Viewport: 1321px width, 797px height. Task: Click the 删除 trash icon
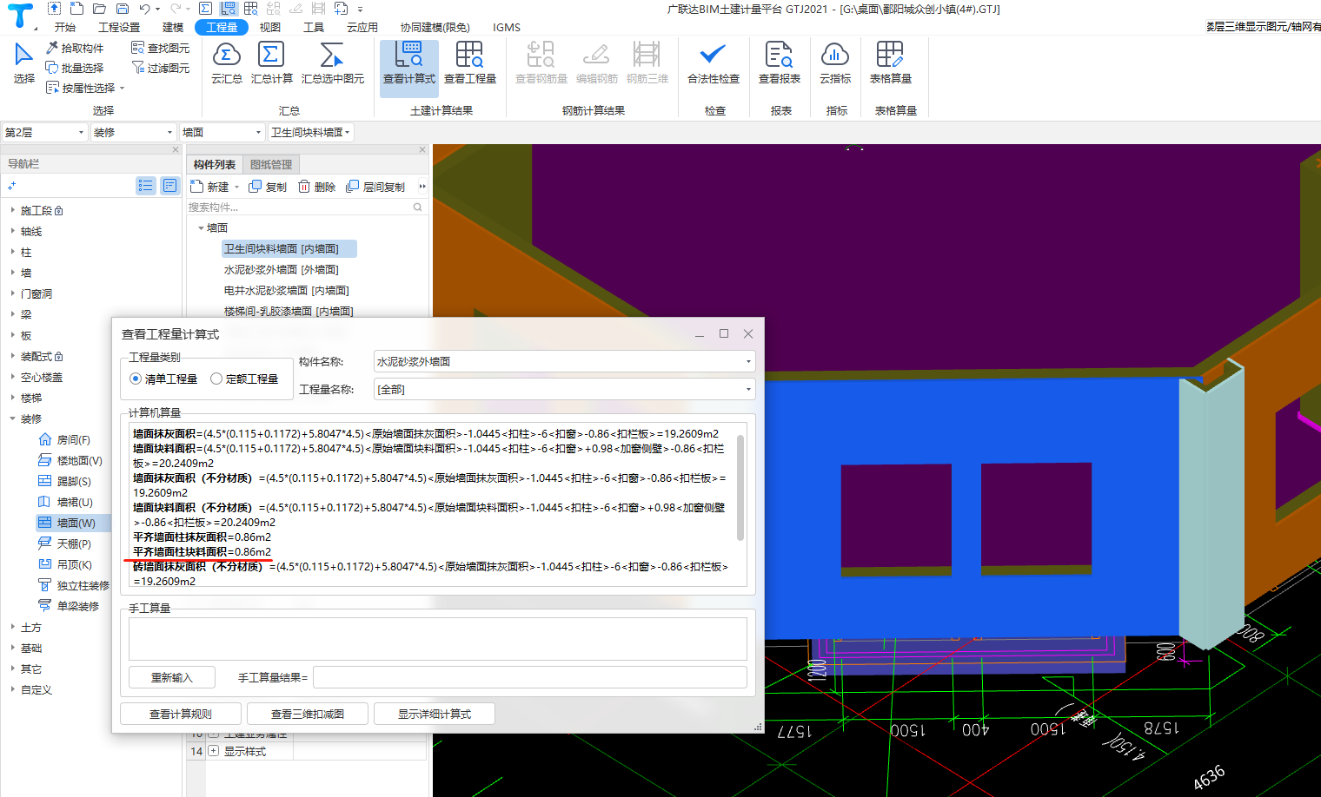(304, 187)
